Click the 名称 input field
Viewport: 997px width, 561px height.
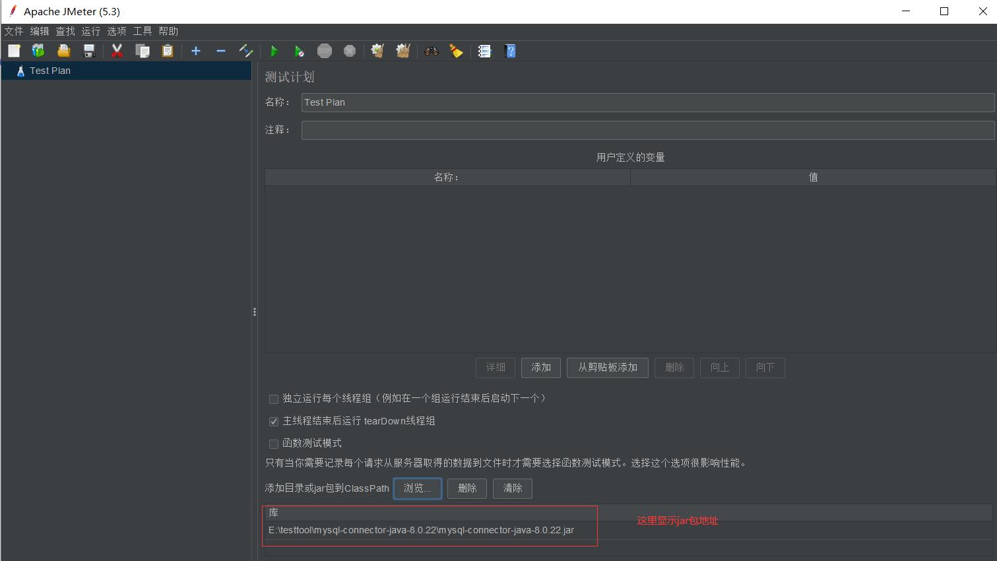[x=648, y=102]
